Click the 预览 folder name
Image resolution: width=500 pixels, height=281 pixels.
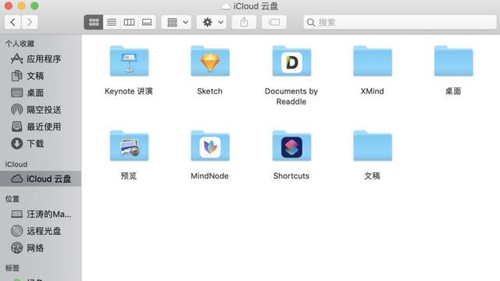[129, 176]
